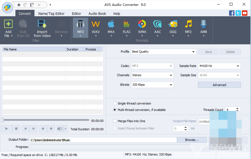Click the Delete profile button
Viewport: 251px width, 159px height.
[x=230, y=52]
